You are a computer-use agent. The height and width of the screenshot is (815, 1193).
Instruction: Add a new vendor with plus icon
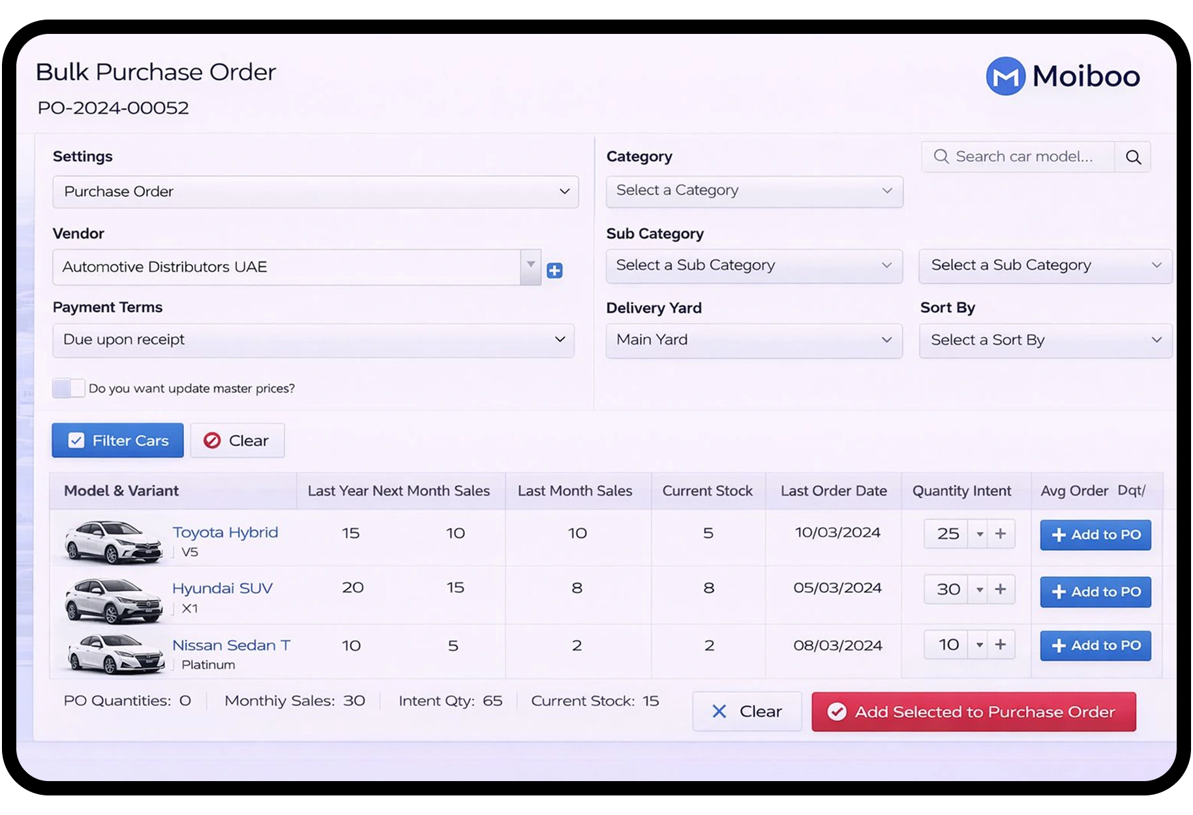554,271
